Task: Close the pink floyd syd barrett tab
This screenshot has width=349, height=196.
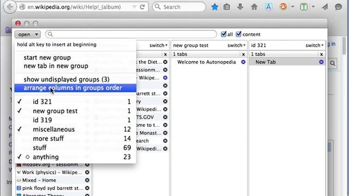Action: 87,188
